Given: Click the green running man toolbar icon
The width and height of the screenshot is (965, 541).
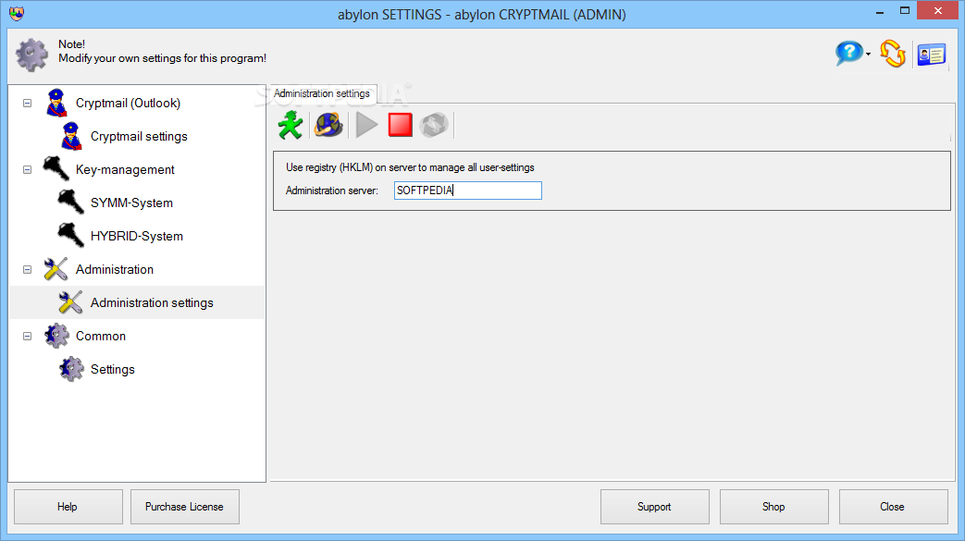Looking at the screenshot, I should (x=291, y=125).
